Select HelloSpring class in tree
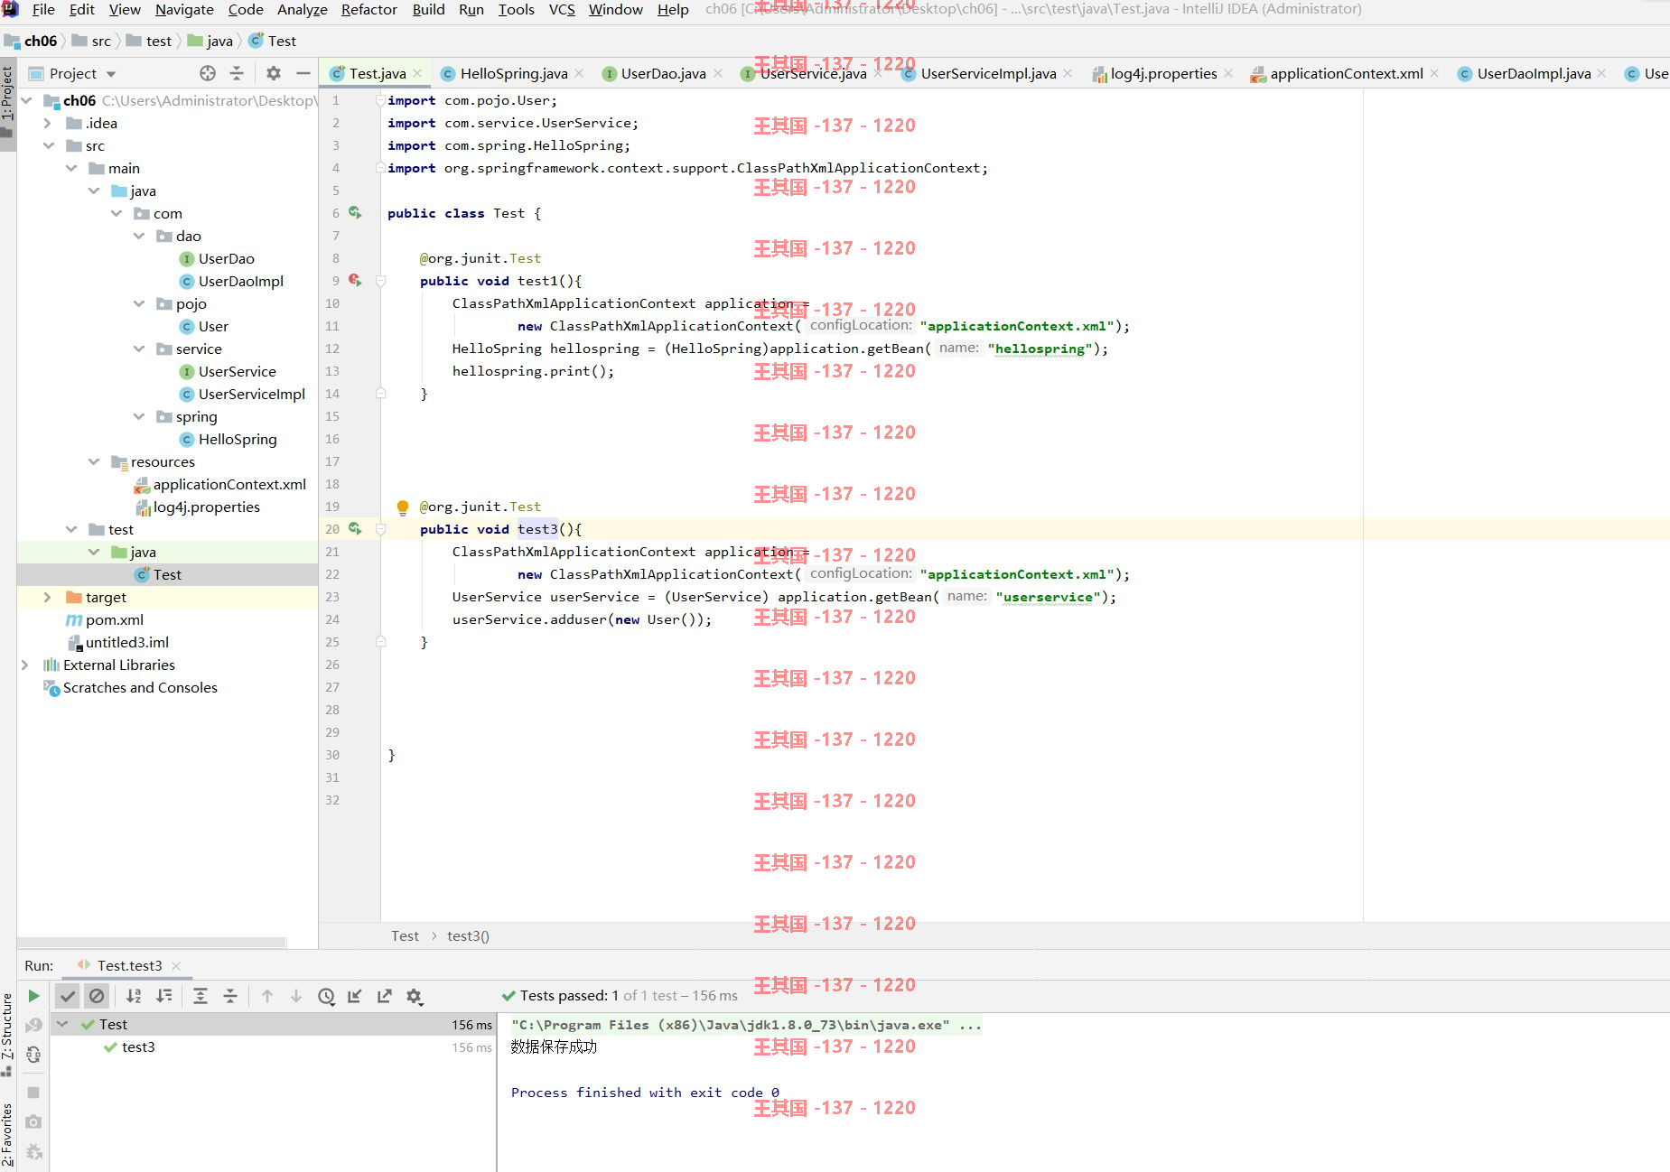The width and height of the screenshot is (1670, 1172). click(x=238, y=439)
